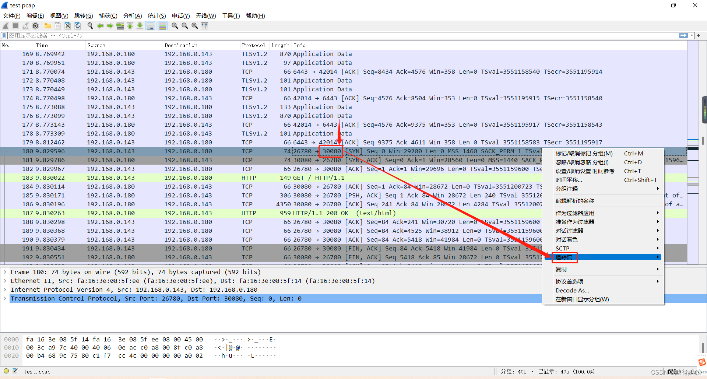This screenshot has width=707, height=379.
Task: Open capture file properties status icon
Action: 15,371
